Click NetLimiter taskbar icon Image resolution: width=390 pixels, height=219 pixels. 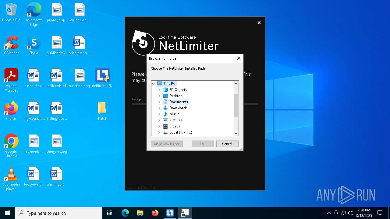(170, 213)
